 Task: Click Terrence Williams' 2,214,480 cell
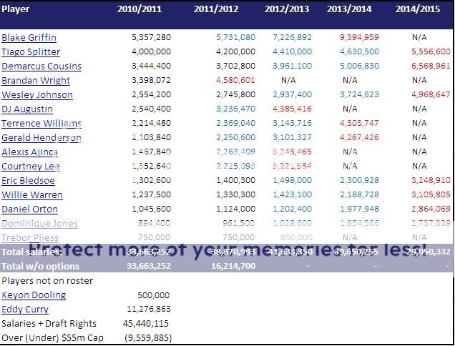[x=151, y=123]
